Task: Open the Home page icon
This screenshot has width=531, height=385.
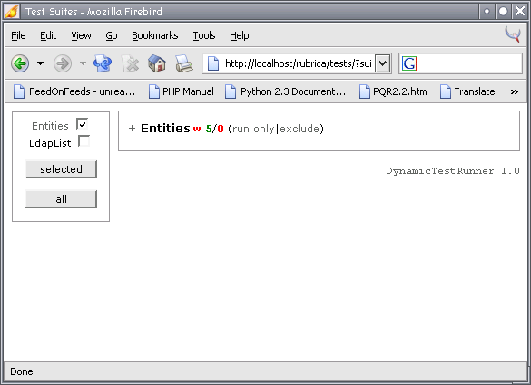Action: (157, 63)
